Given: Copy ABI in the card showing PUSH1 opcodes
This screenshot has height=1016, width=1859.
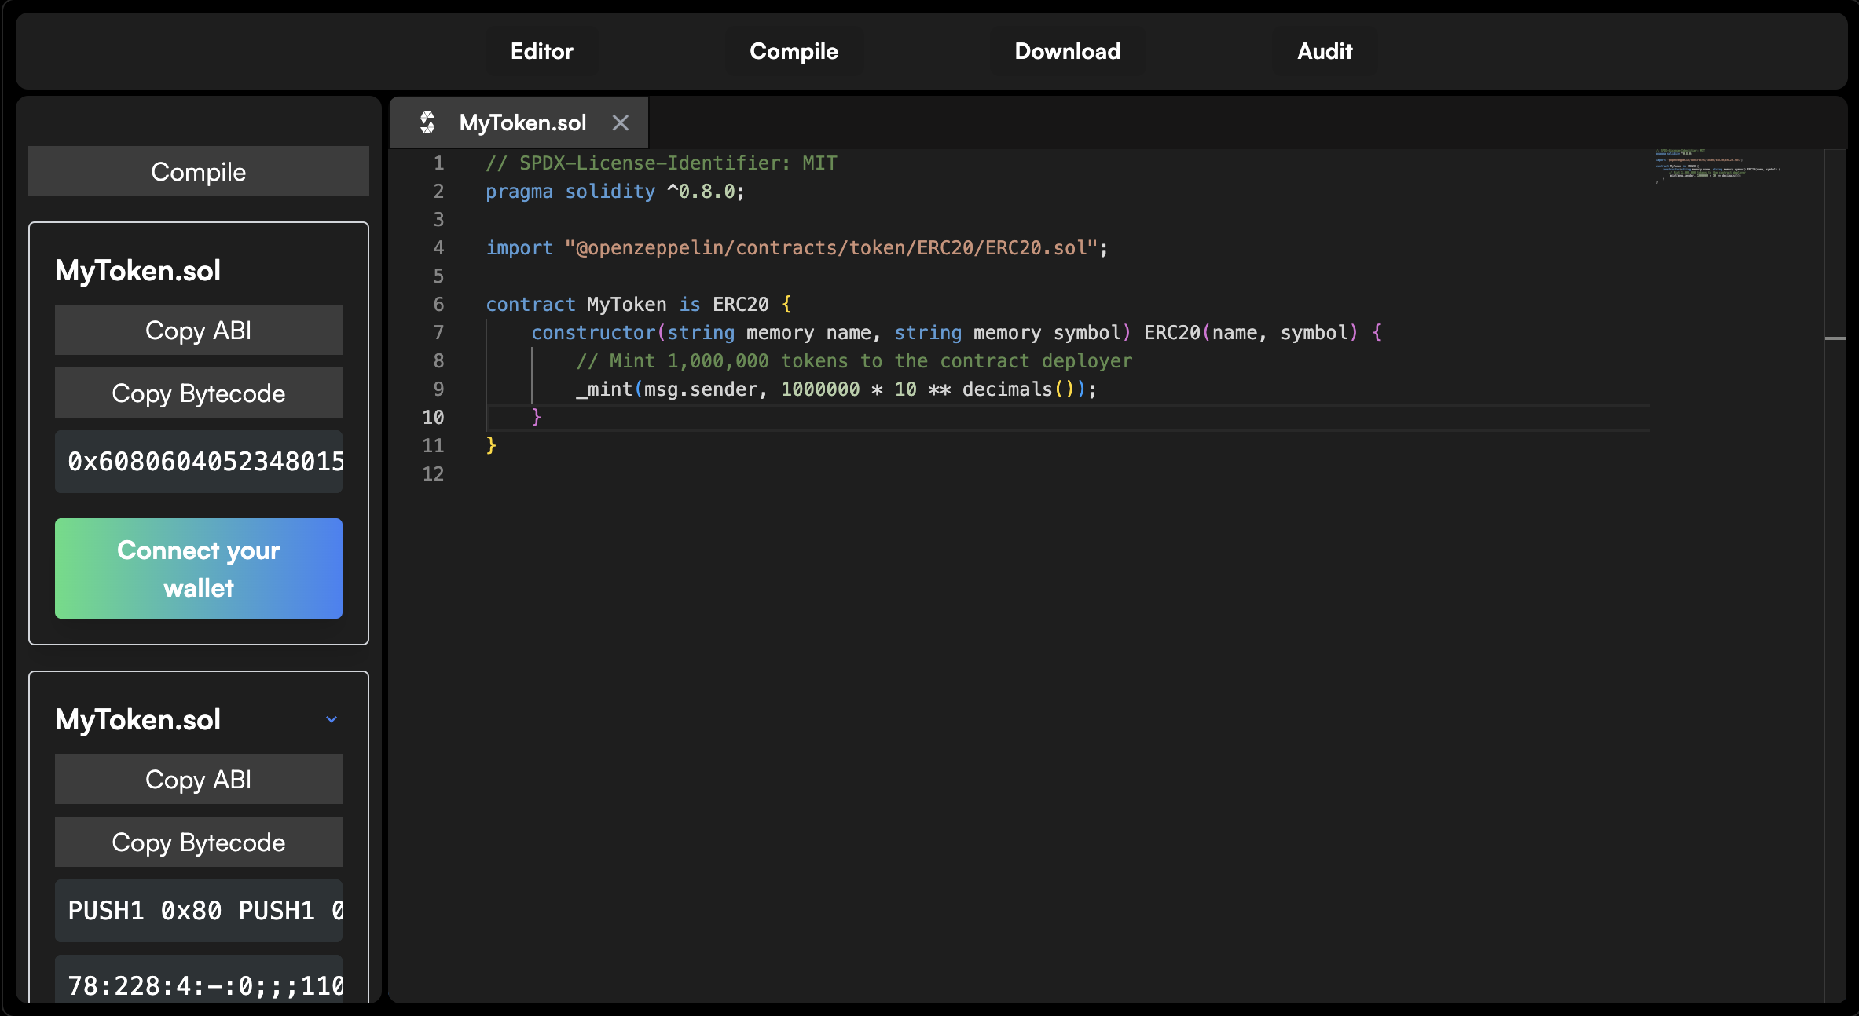Looking at the screenshot, I should click(x=198, y=780).
